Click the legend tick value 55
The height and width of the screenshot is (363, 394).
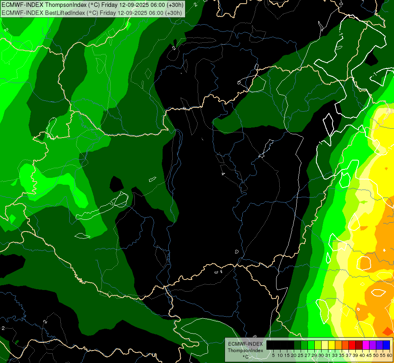[x=383, y=355]
